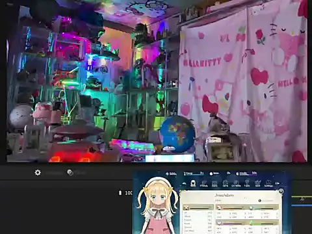The height and width of the screenshot is (234, 312).
Task: Click the battery indicator icon
Action: (120, 192)
